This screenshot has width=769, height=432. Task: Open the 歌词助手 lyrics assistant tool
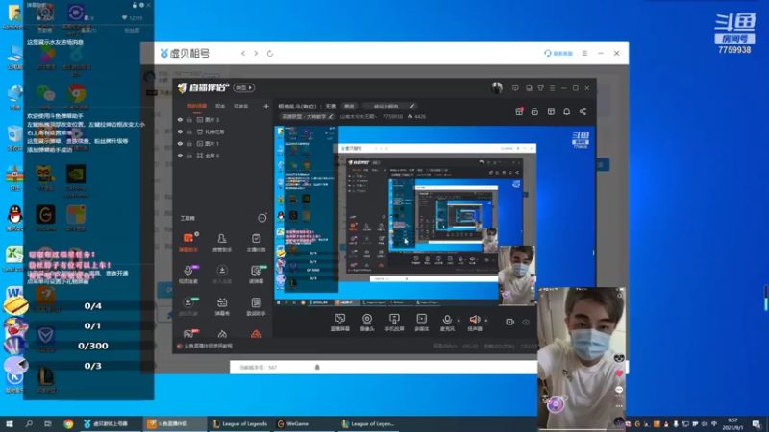(x=256, y=306)
